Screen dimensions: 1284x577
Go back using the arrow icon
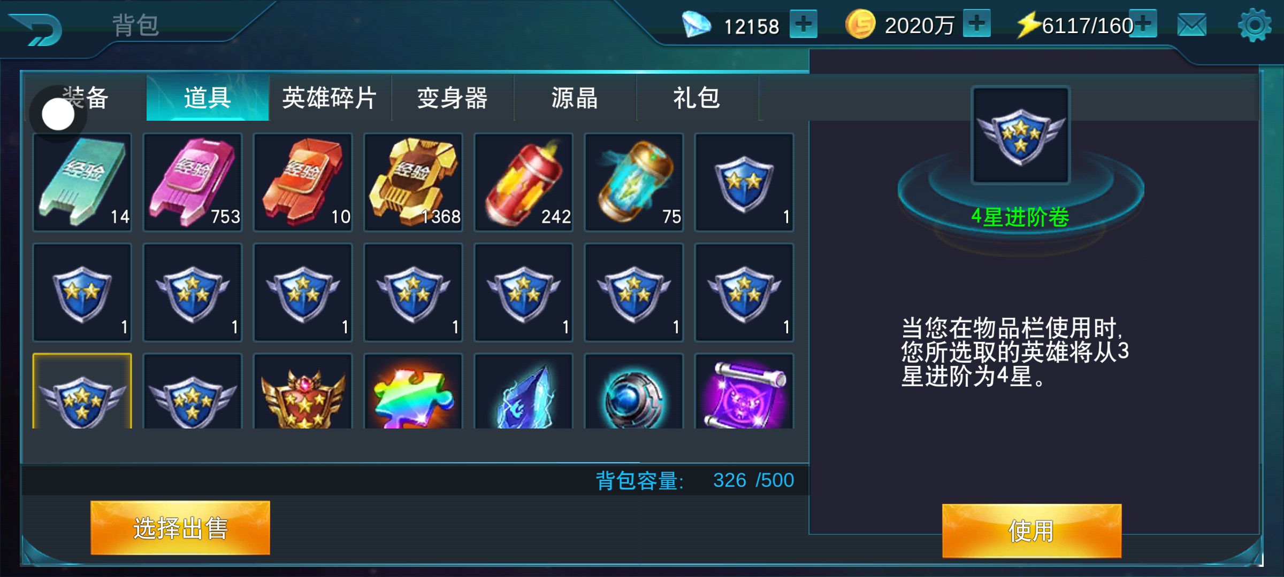coord(36,29)
